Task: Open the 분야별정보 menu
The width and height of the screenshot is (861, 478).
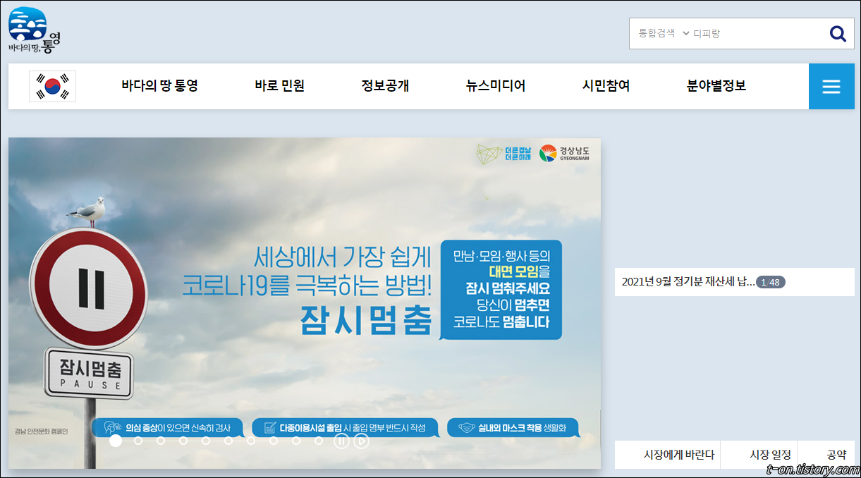Action: pyautogui.click(x=716, y=86)
